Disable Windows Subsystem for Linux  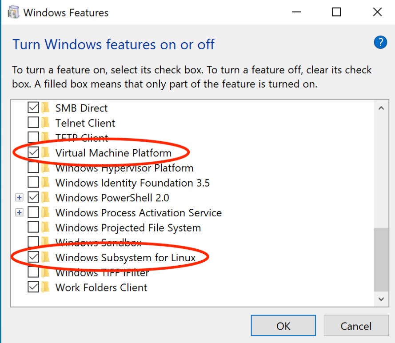(x=34, y=257)
